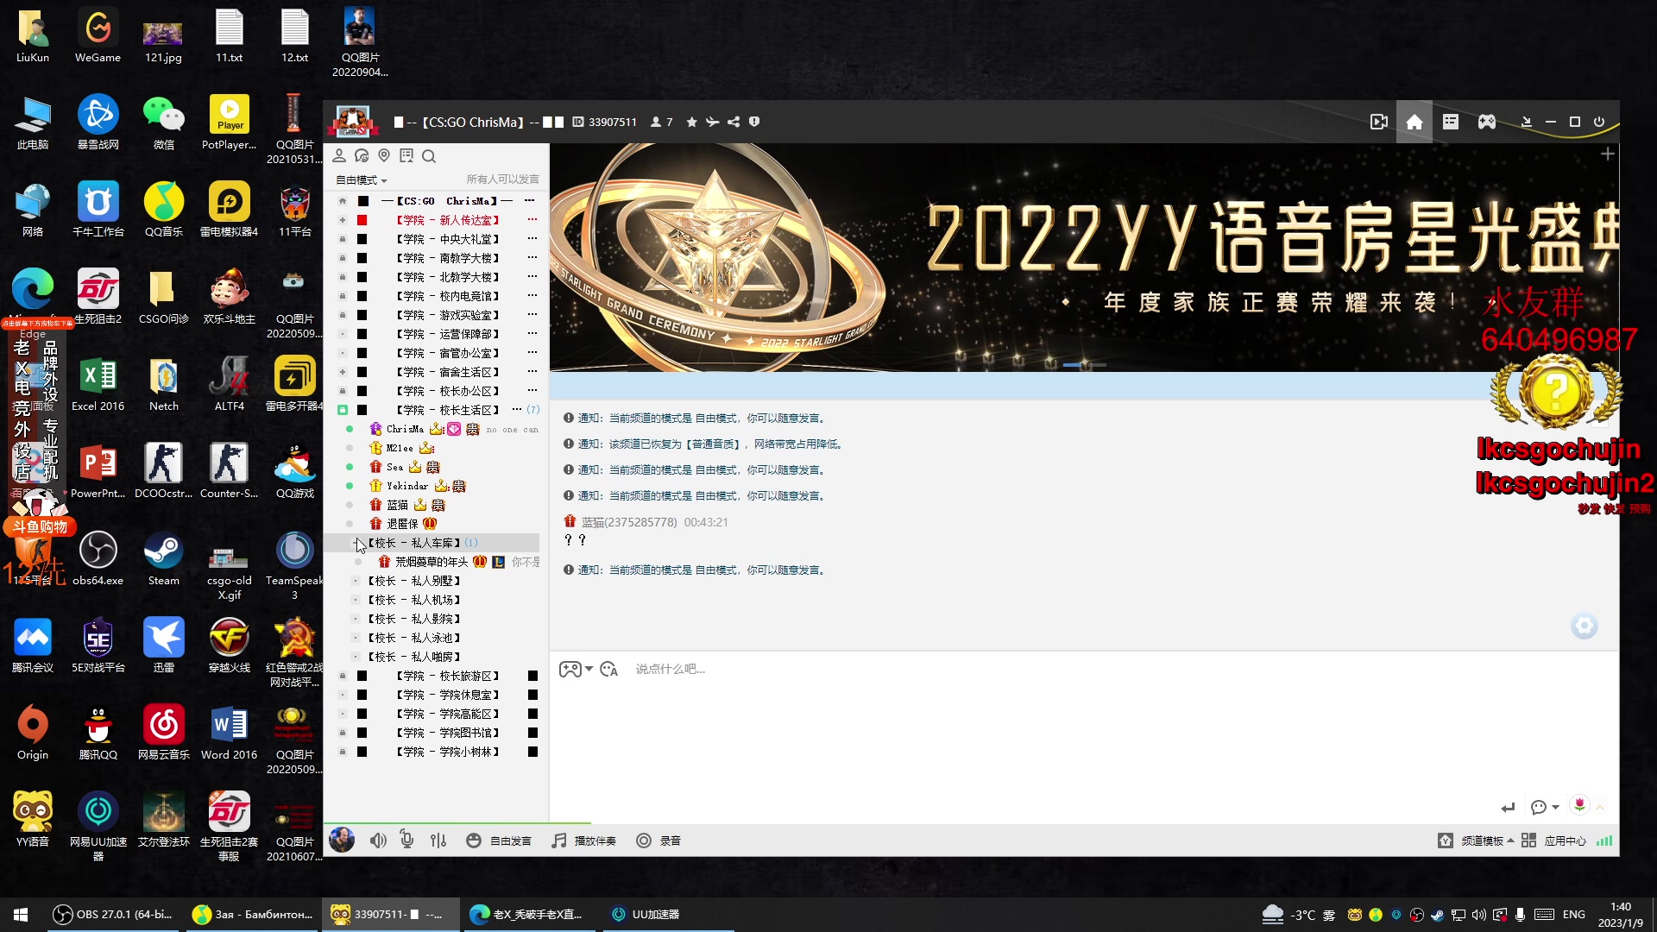Share the channel using the share icon

click(734, 122)
